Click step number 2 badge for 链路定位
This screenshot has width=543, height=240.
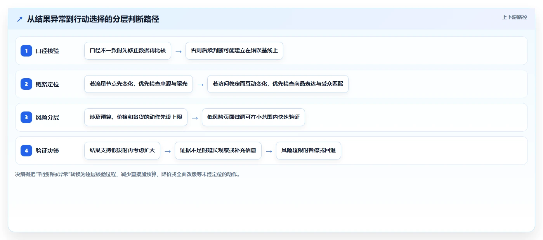click(26, 84)
